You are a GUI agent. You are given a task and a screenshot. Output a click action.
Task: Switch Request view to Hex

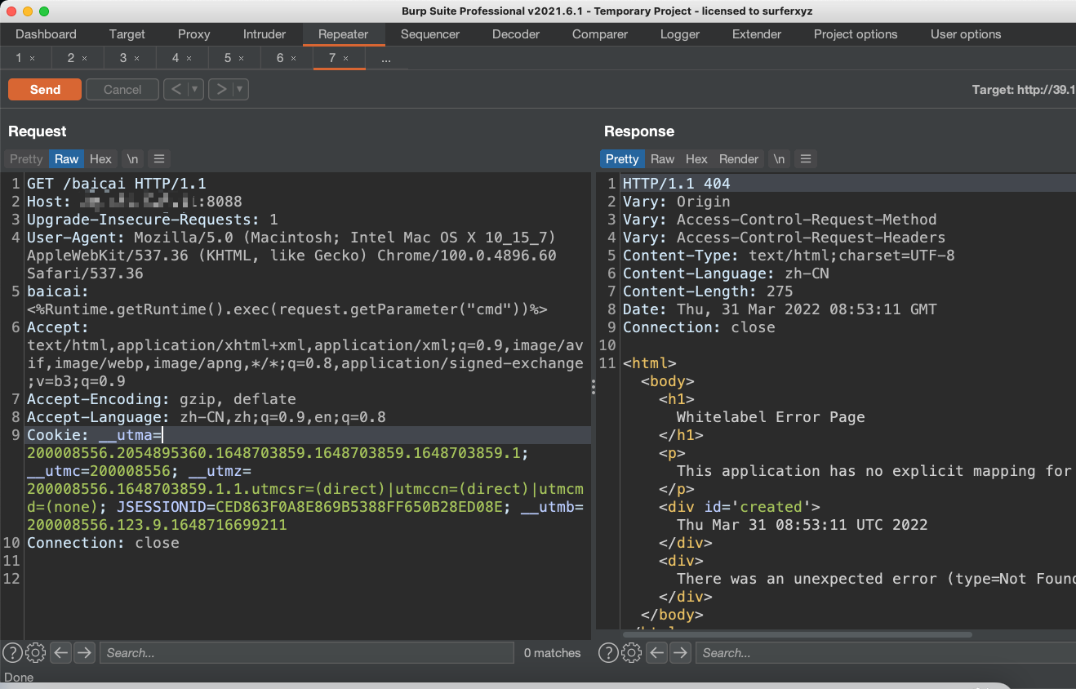click(101, 159)
